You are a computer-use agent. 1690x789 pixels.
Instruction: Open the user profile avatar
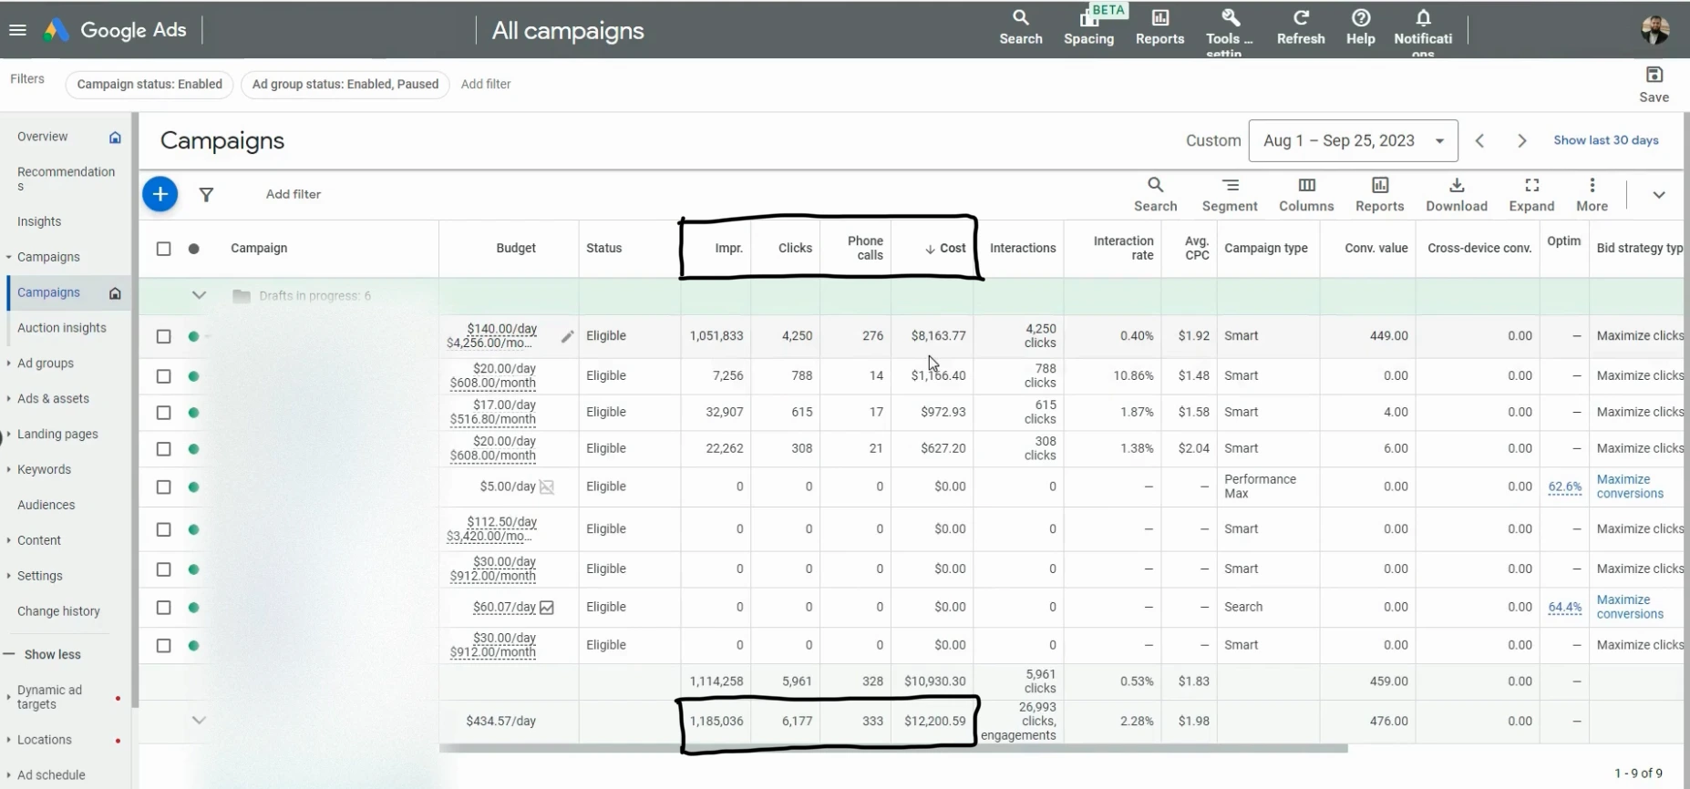tap(1654, 30)
